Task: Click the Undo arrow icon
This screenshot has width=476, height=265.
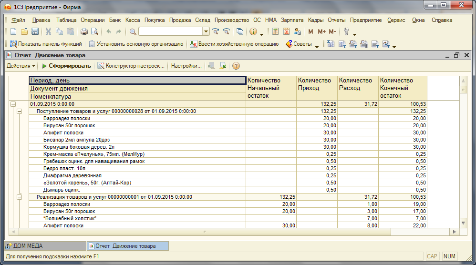Action: [109, 31]
